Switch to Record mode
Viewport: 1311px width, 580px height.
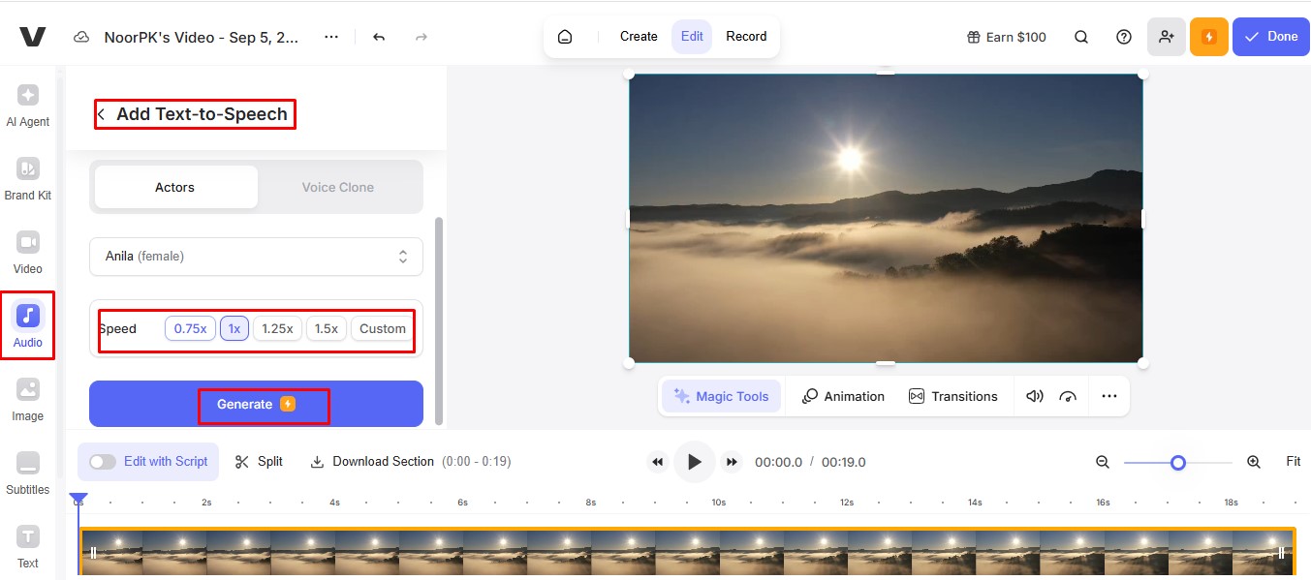coord(746,36)
